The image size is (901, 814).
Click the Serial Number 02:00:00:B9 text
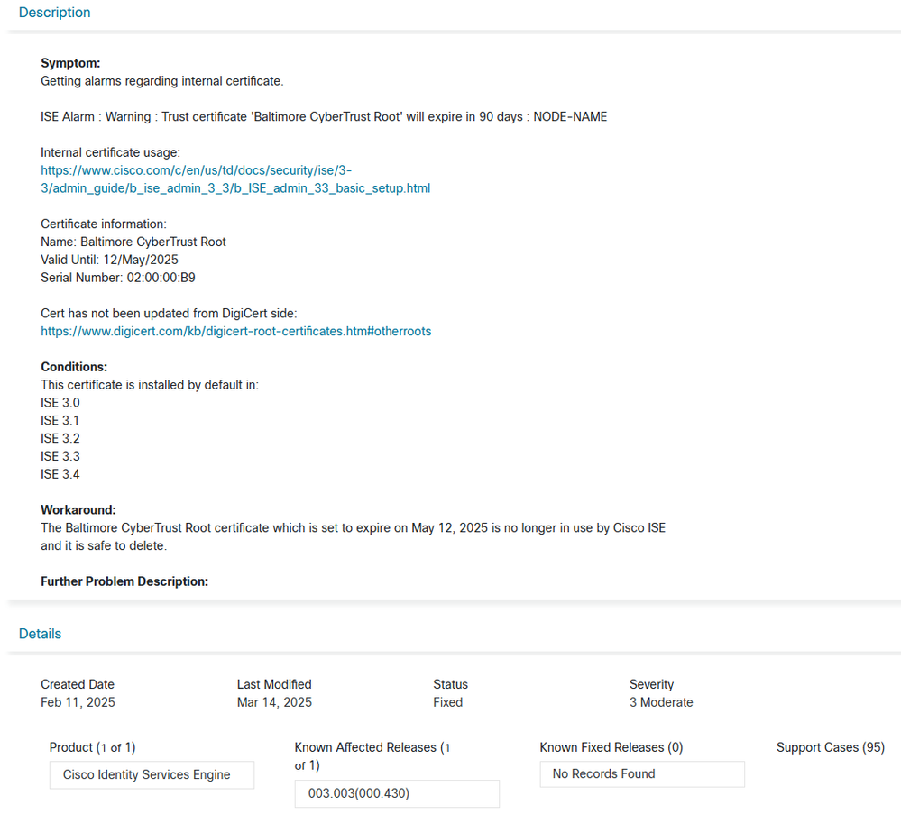point(118,278)
